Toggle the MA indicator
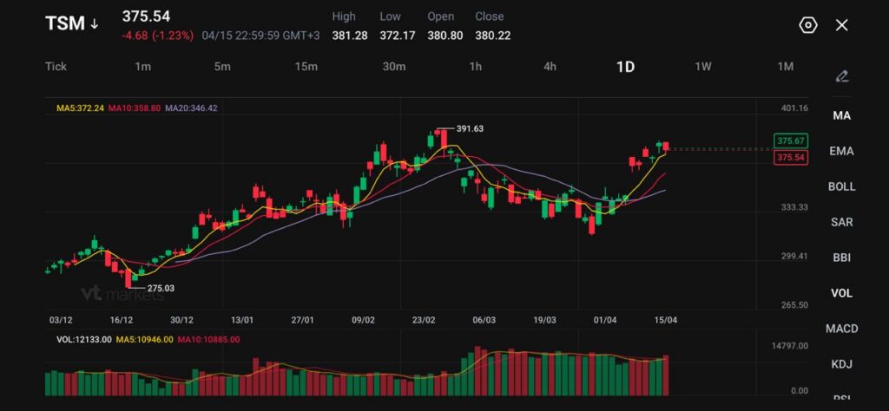889x411 pixels. (841, 115)
